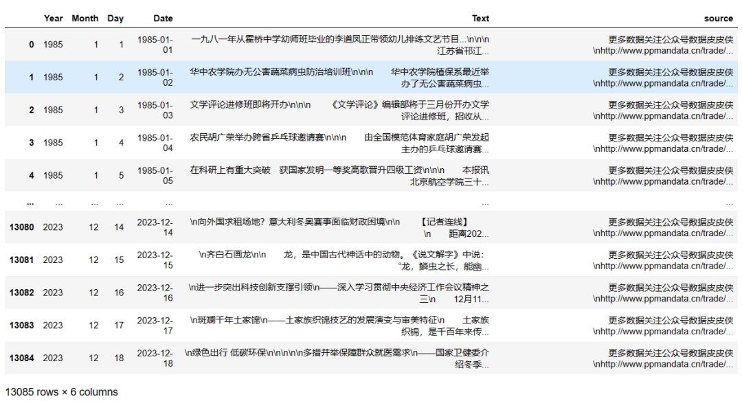Click the source URL in row 13083
The width and height of the screenshot is (742, 401).
(663, 332)
